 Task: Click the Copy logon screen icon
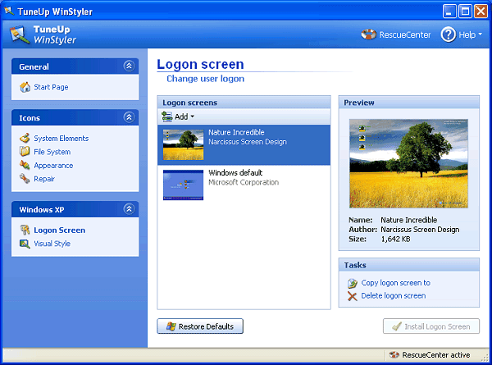[x=353, y=283]
